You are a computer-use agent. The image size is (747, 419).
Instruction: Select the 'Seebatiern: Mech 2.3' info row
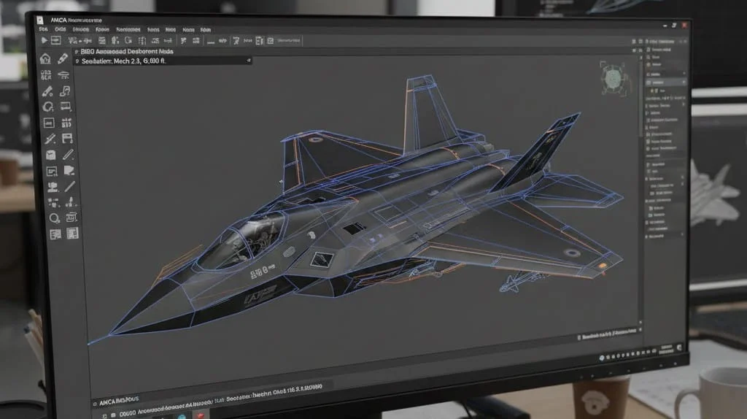tap(163, 61)
